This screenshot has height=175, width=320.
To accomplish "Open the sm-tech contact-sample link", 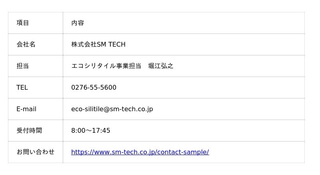I will [x=140, y=152].
